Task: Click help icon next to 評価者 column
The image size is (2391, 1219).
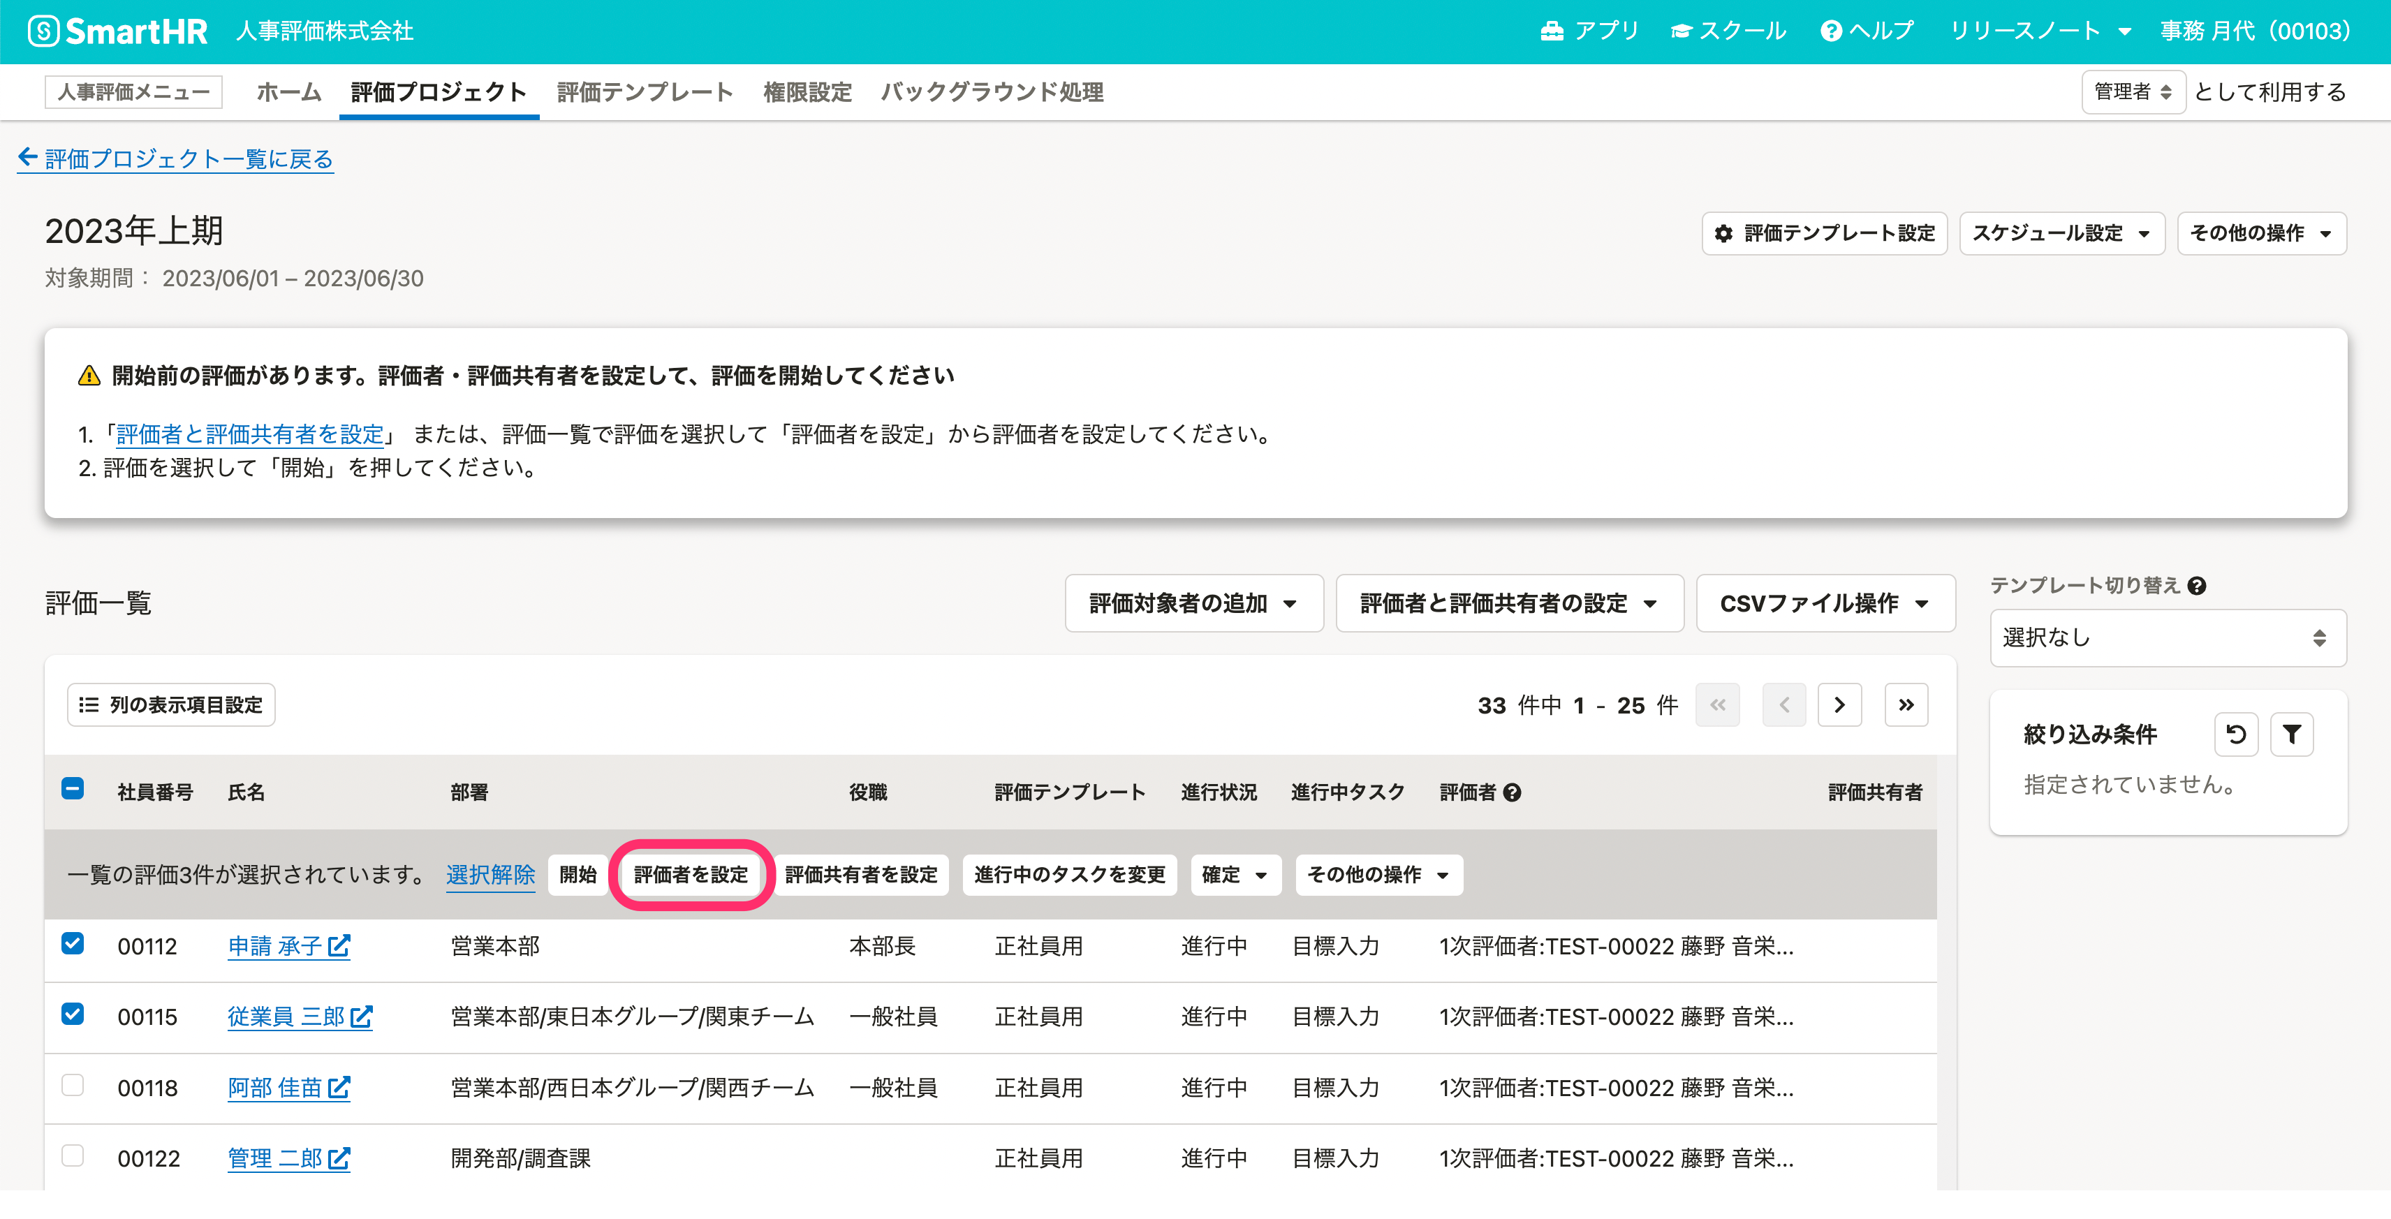Action: click(1512, 792)
